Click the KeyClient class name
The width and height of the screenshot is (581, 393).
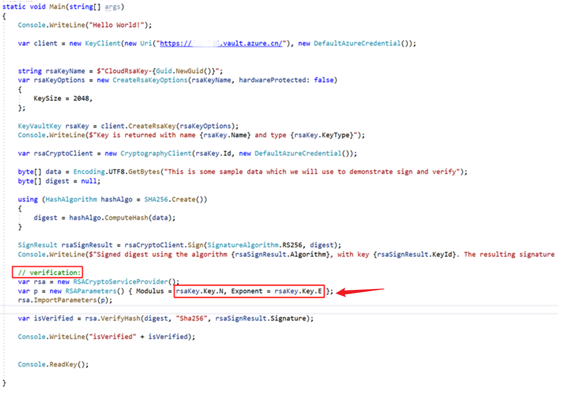click(102, 43)
